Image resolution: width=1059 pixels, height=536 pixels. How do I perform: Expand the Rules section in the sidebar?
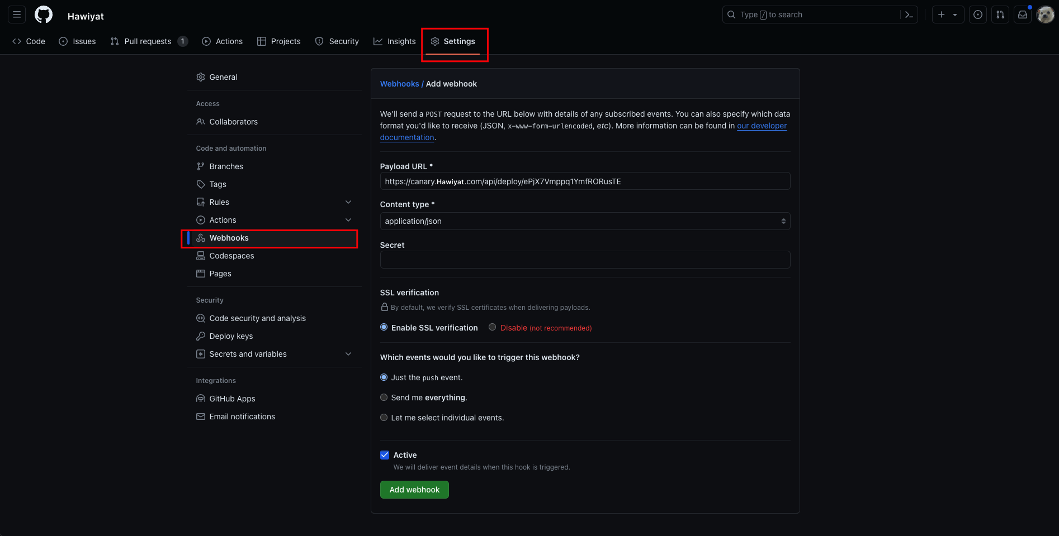click(x=348, y=202)
